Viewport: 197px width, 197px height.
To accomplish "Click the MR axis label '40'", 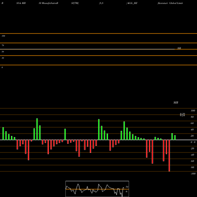I will [192, 130].
